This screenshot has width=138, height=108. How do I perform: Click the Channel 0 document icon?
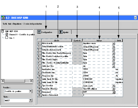[x=7, y=34]
